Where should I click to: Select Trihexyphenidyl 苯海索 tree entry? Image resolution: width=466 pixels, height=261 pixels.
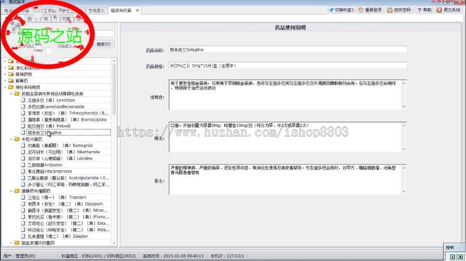(x=68, y=113)
